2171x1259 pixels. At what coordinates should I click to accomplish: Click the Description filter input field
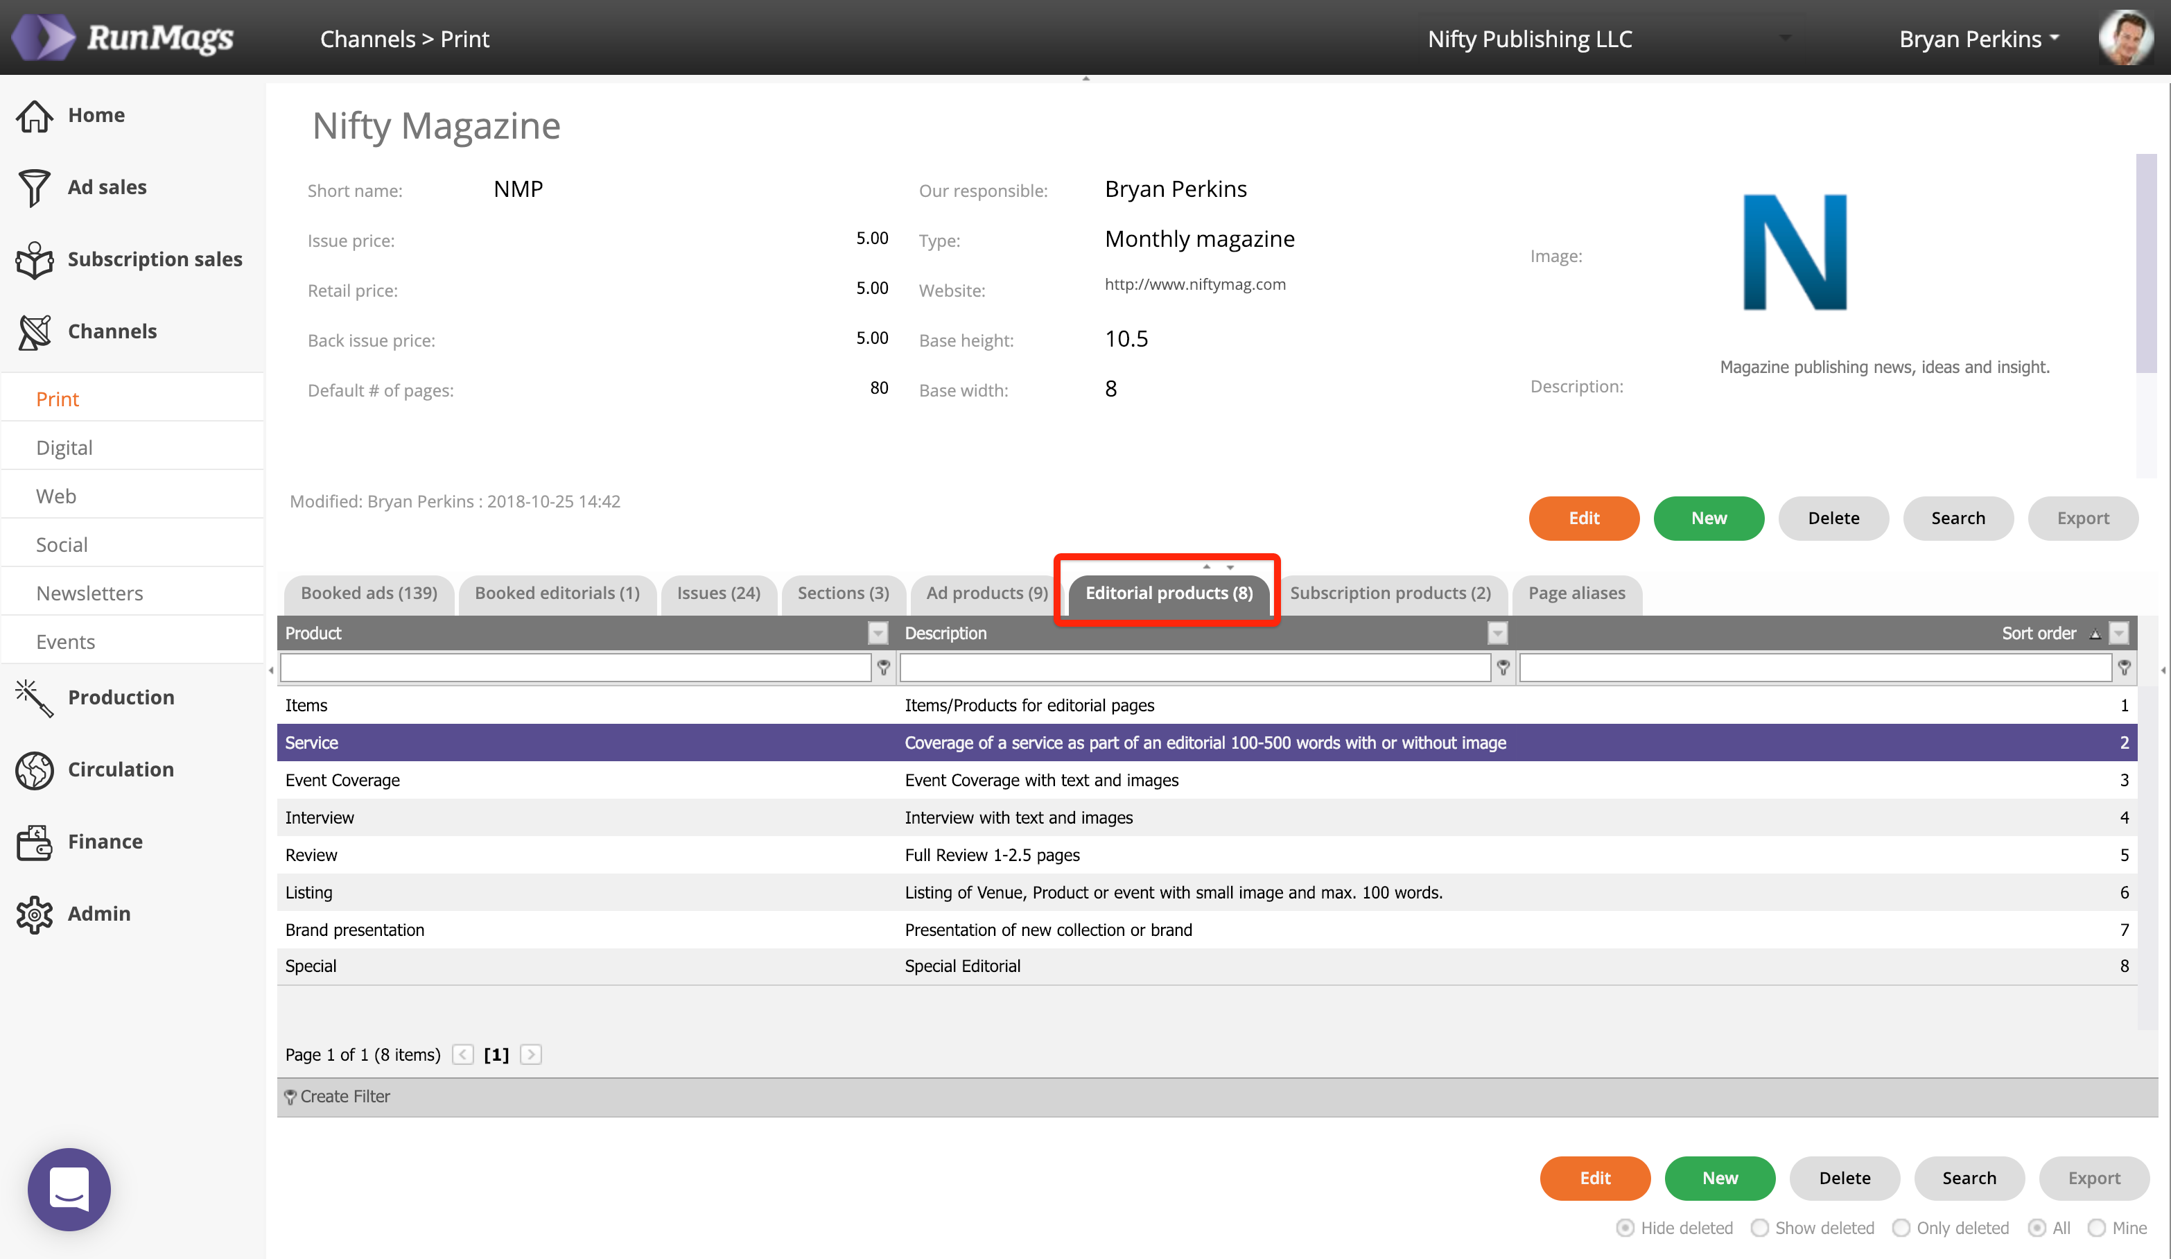point(1195,668)
